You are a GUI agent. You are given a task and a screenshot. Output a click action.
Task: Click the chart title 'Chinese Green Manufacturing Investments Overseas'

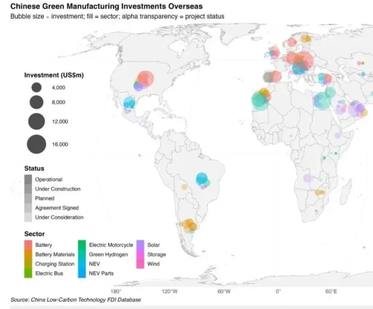pos(107,6)
